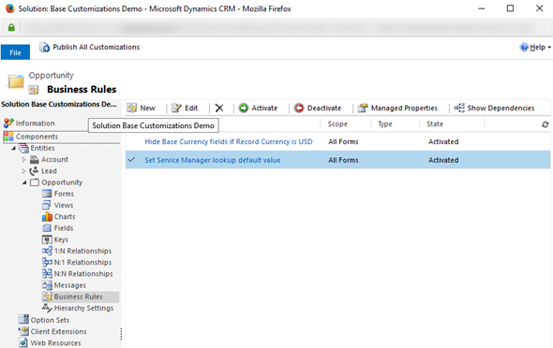Select Business Rules in the tree

tap(79, 297)
